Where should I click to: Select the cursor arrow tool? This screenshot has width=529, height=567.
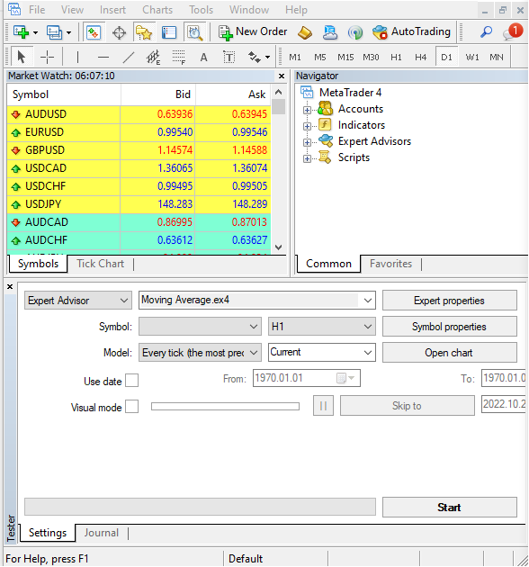22,57
